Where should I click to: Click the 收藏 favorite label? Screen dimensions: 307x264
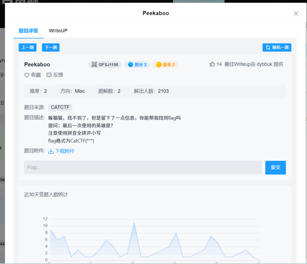[36, 75]
